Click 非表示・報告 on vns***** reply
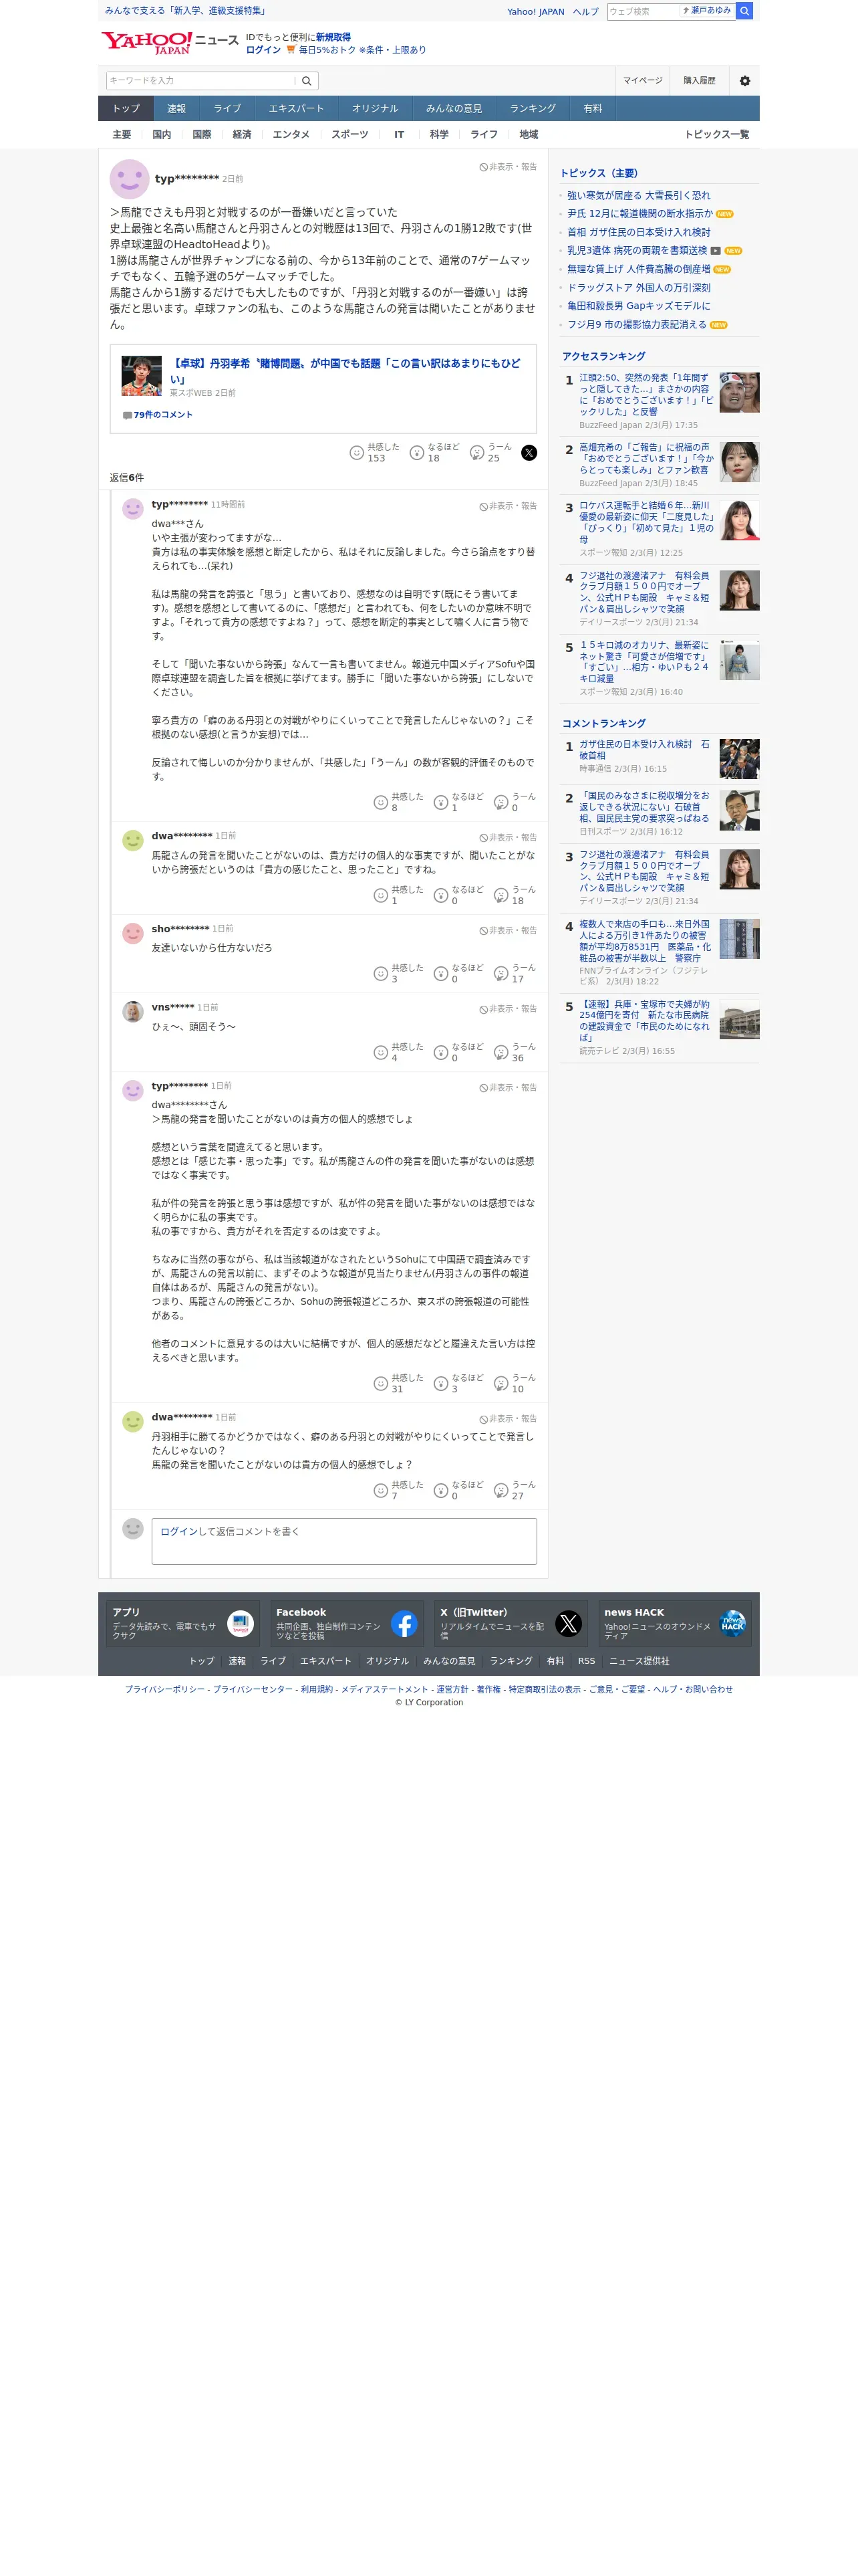The height and width of the screenshot is (2576, 858). (507, 1009)
